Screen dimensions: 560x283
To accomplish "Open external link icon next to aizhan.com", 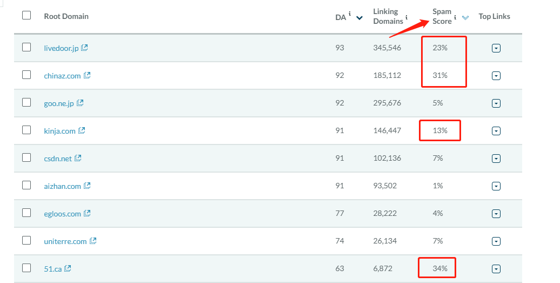I will (x=87, y=186).
